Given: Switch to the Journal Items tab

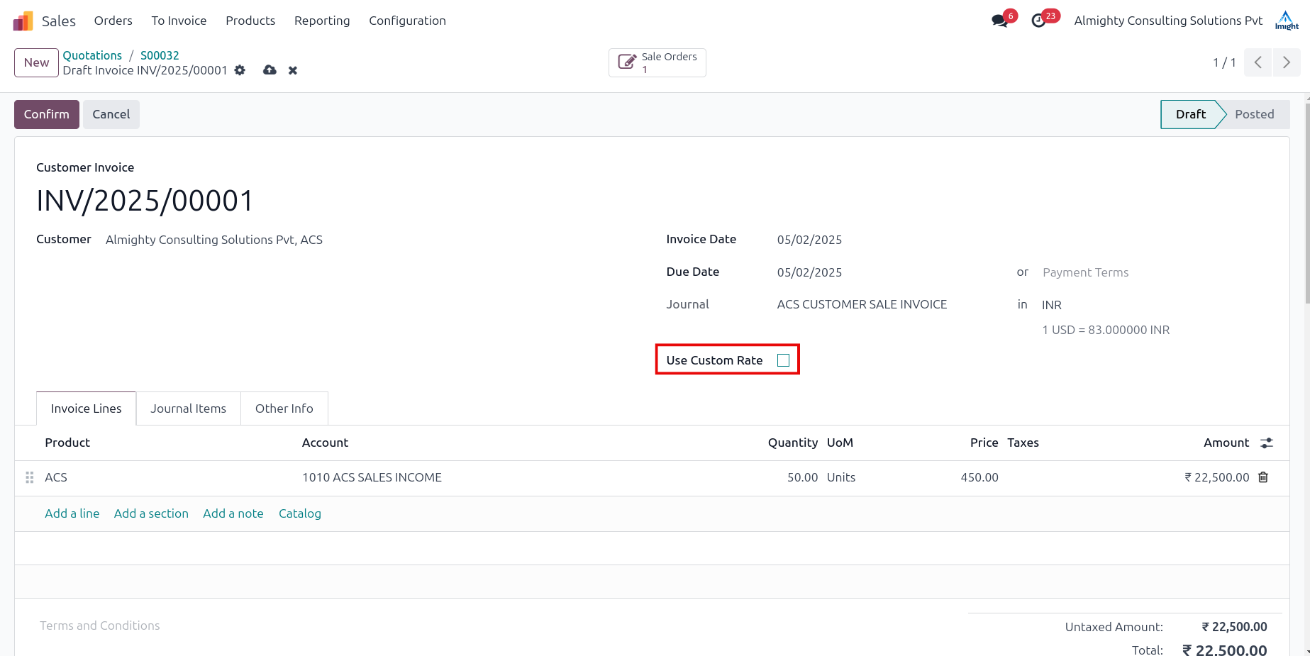Looking at the screenshot, I should (x=188, y=408).
